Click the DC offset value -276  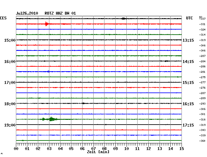pyautogui.click(x=202, y=88)
